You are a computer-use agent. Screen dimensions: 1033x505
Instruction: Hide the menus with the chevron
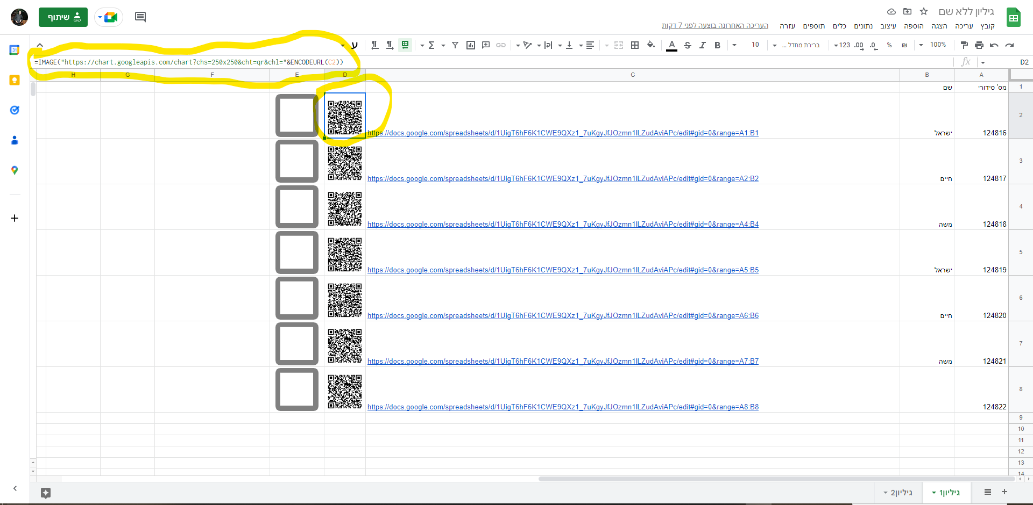click(40, 45)
